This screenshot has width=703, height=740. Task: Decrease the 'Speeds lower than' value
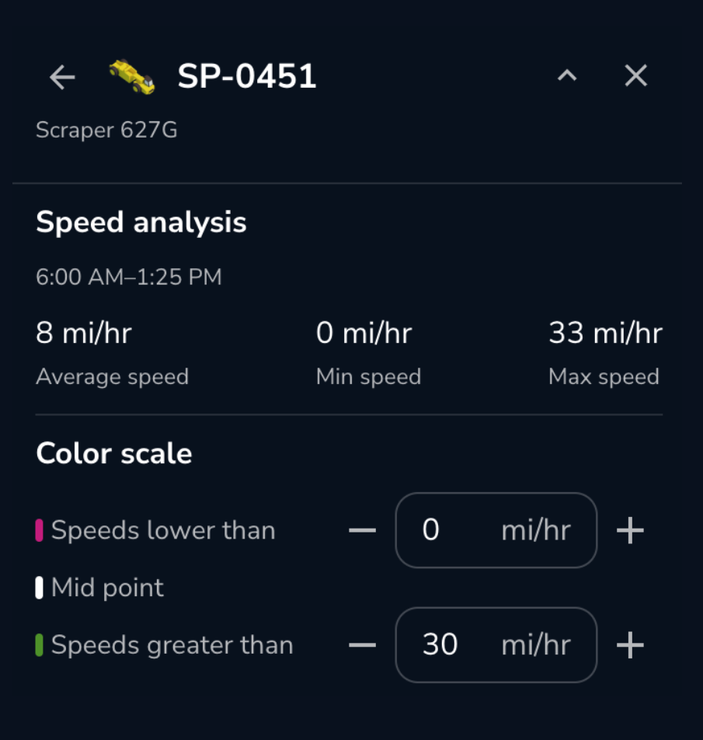[362, 531]
